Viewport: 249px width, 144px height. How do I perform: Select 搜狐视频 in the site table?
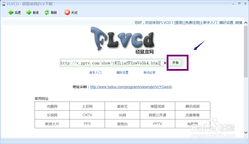[157, 106]
